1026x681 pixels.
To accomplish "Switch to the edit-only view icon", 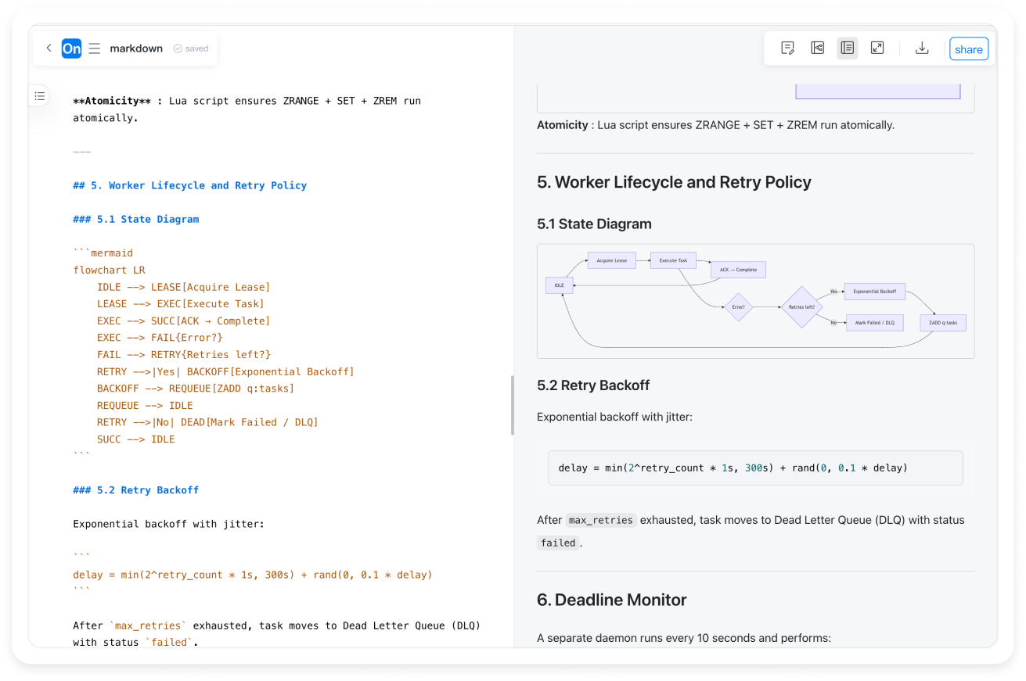I will coord(788,48).
